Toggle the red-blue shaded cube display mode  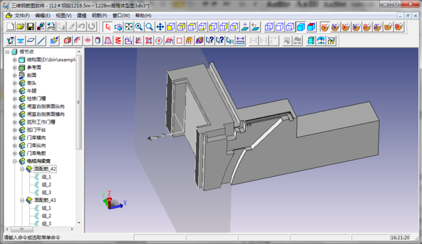[311, 27]
